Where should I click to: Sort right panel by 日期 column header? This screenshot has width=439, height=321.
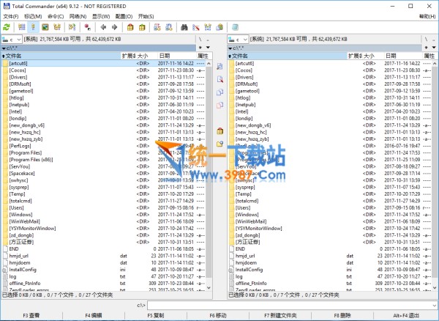[391, 56]
